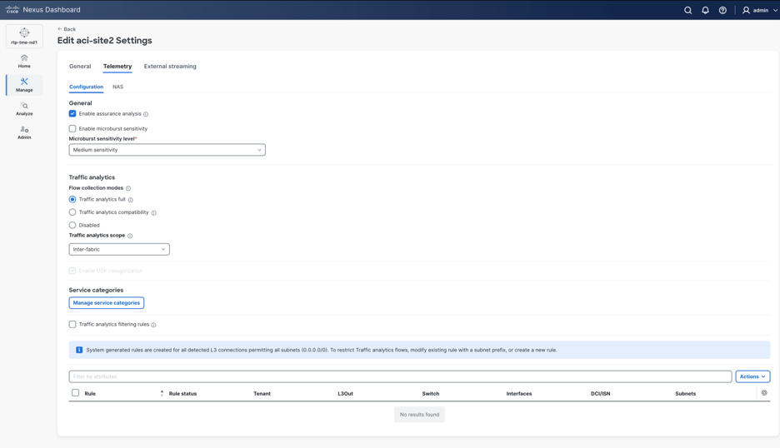Viewport: 780px width, 448px height.
Task: Go Back to previous page
Action: [x=67, y=29]
